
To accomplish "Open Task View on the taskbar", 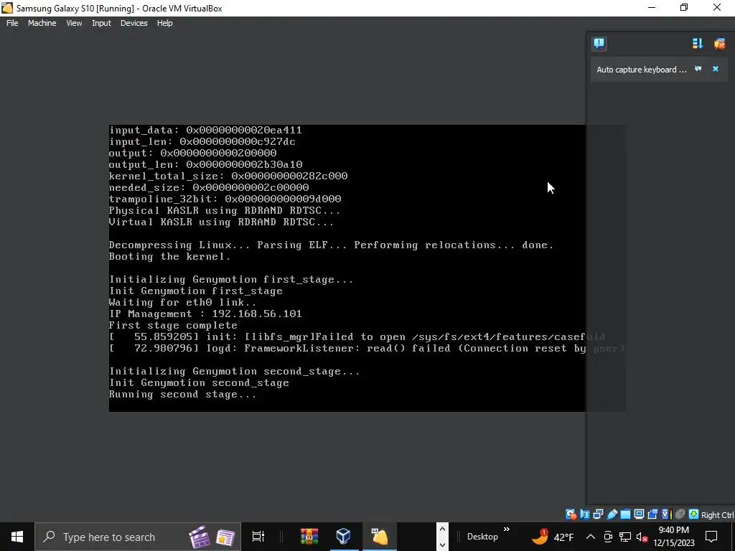I will pos(258,537).
